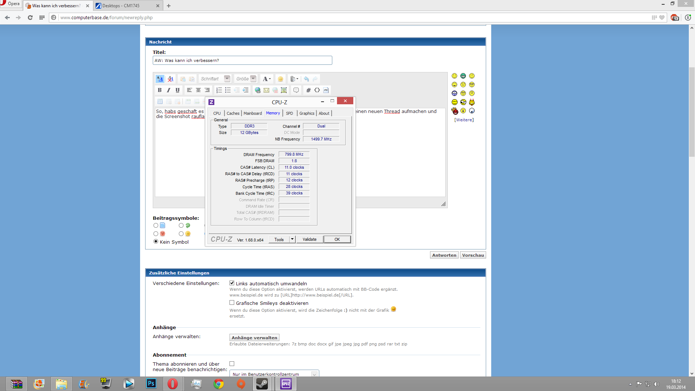Toggle the editor mode switch icon
Viewport: 695px width, 391px height.
[x=160, y=79]
